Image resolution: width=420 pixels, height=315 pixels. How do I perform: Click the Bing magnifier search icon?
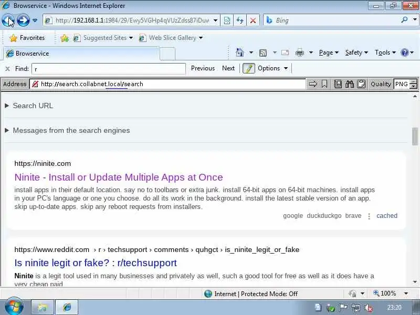point(404,20)
